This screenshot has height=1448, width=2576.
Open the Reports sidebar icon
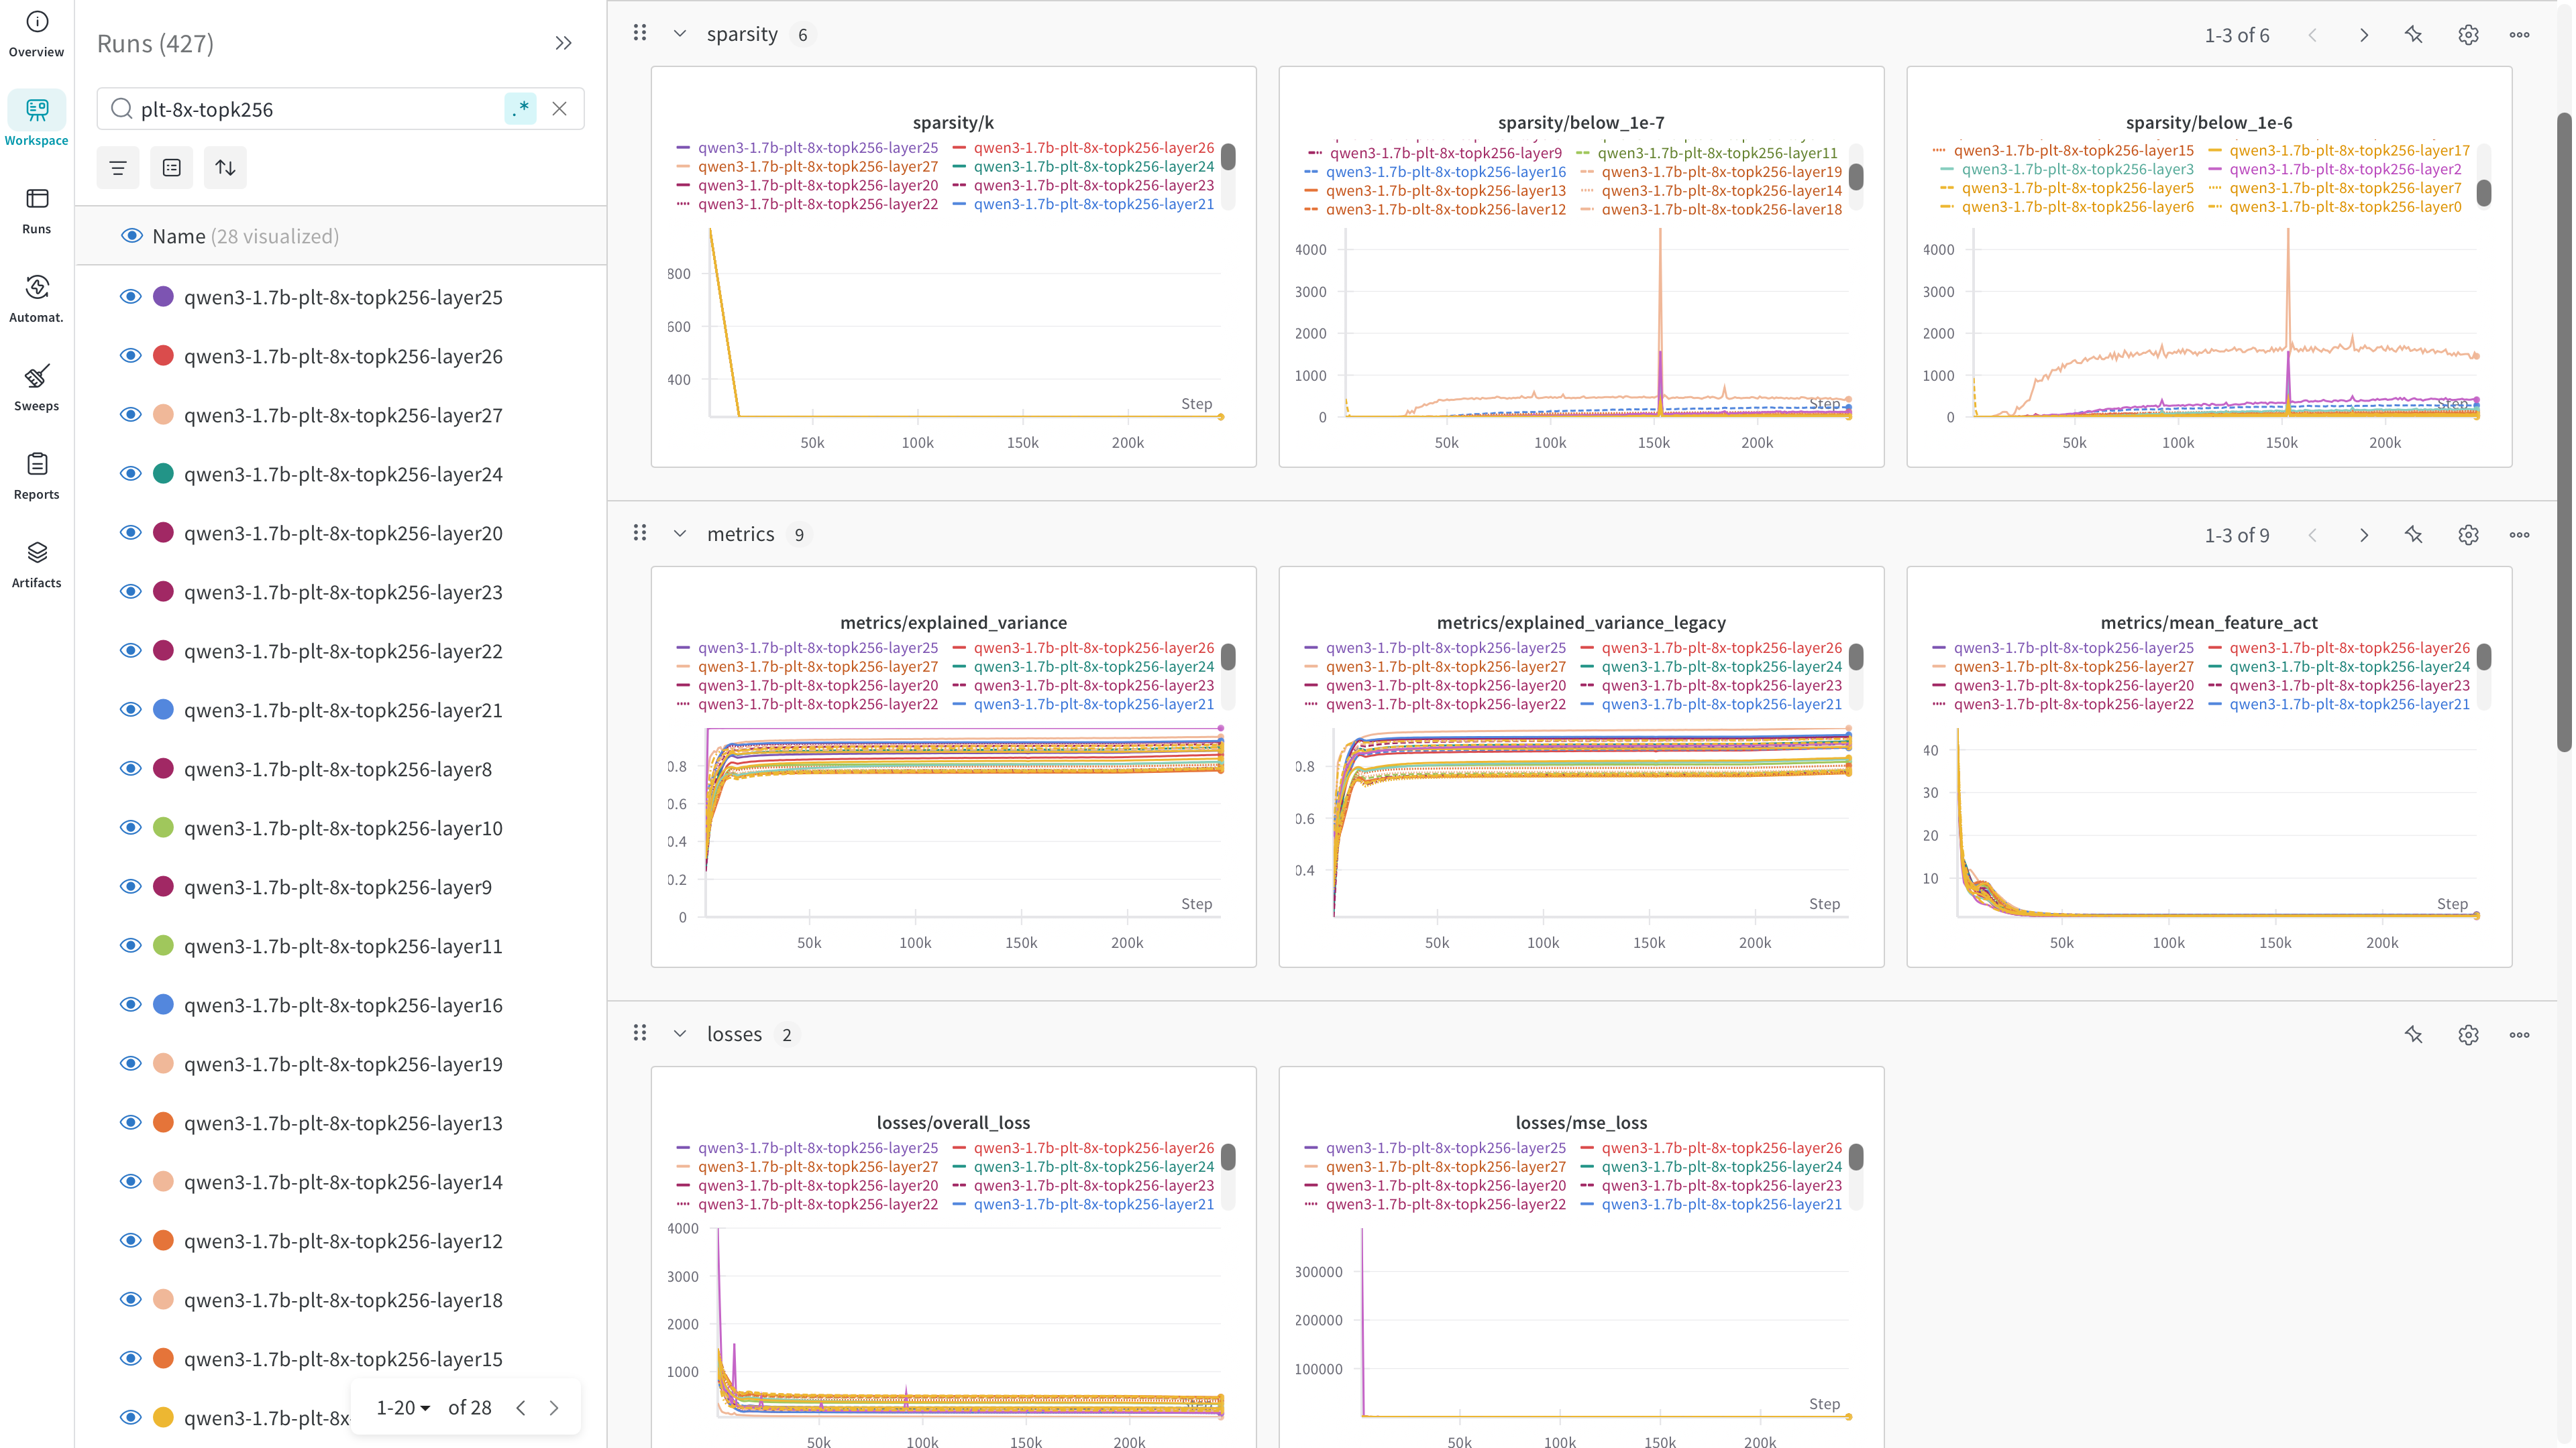(37, 475)
